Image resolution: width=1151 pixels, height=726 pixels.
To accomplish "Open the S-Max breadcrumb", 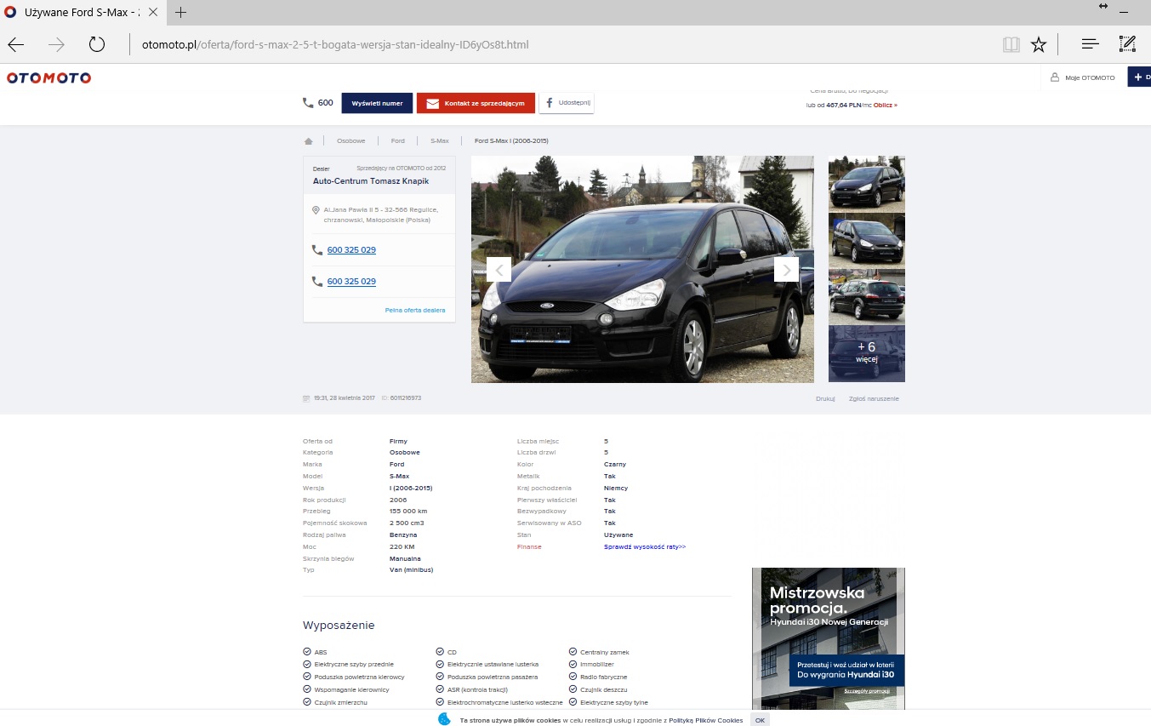I will click(x=439, y=140).
